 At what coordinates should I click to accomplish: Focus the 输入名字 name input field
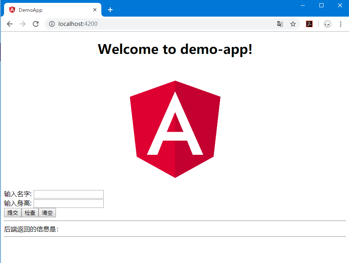coord(69,194)
